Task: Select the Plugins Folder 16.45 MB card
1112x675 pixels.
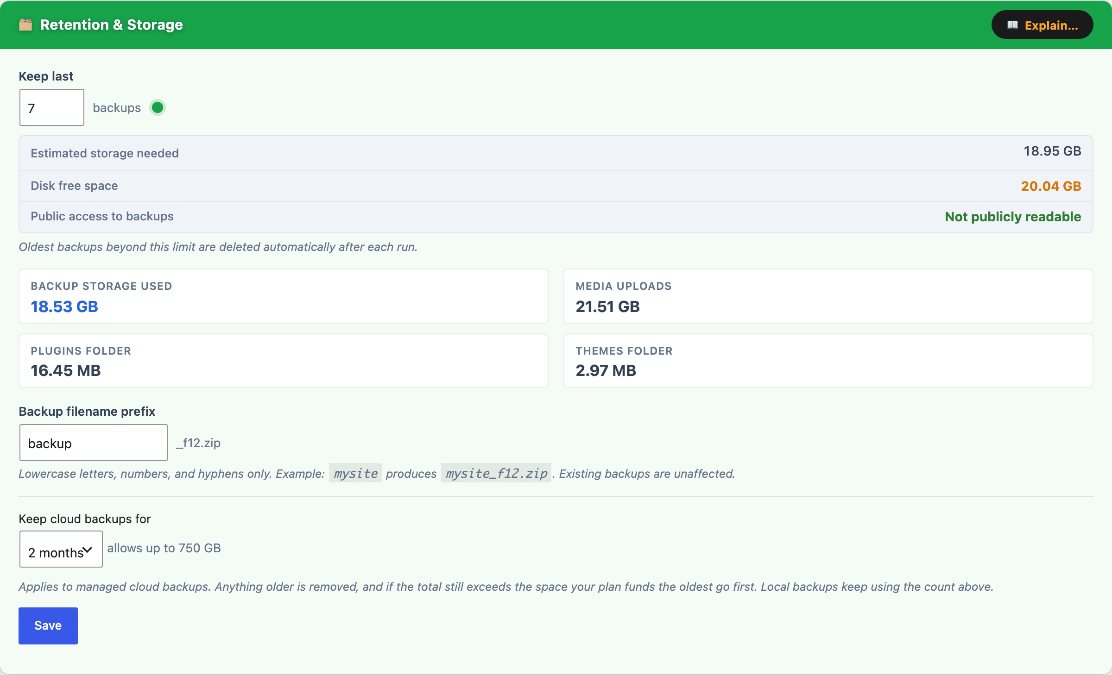Action: [x=284, y=361]
